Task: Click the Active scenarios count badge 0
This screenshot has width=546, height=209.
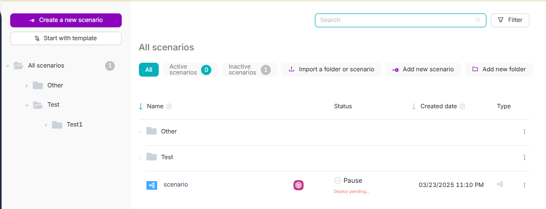Action: click(x=206, y=70)
